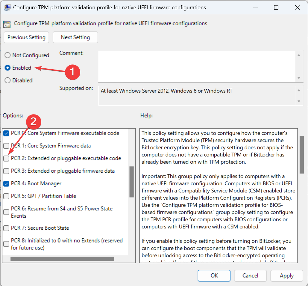Select the Not Configured radio button
Viewport: 308px width, 286px height.
point(7,55)
